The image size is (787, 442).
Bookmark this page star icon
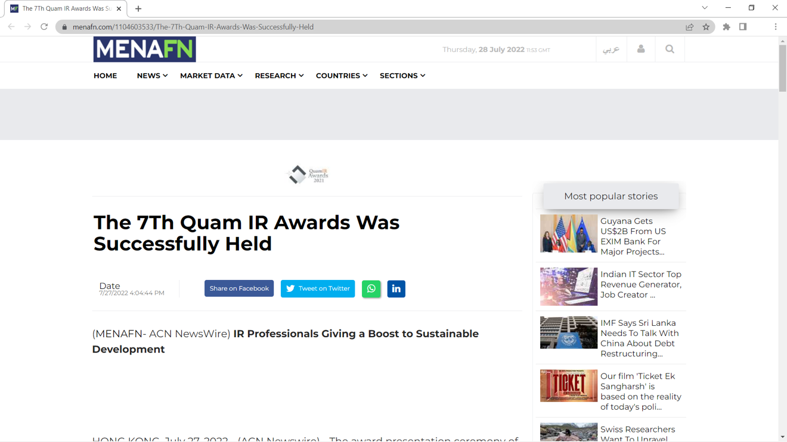(x=706, y=27)
